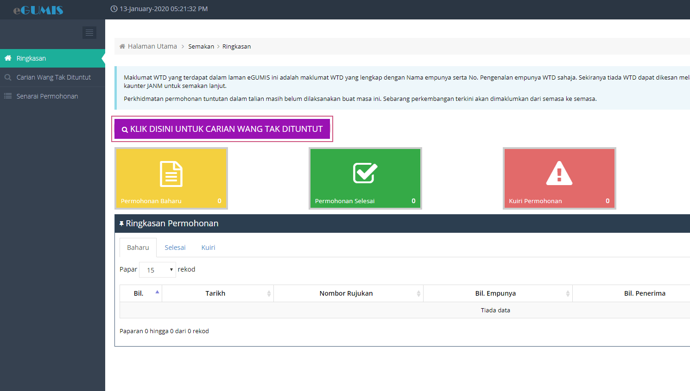Go to Halaman Utama breadcrumb link
Viewport: 690px width, 391px height.
152,46
